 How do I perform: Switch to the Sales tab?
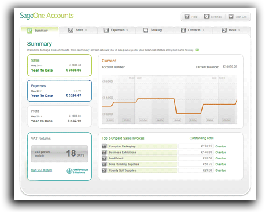coord(78,30)
